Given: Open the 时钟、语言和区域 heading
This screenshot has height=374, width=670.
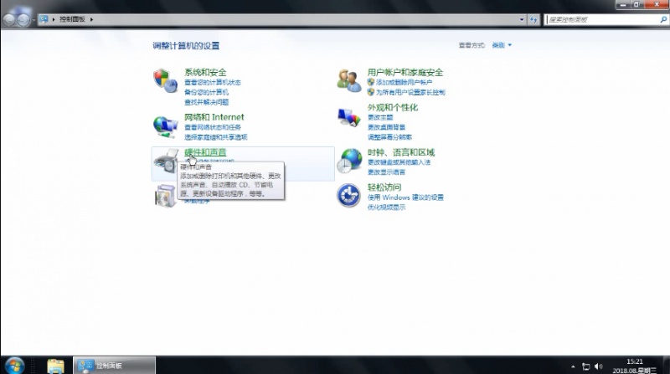Looking at the screenshot, I should coord(401,152).
